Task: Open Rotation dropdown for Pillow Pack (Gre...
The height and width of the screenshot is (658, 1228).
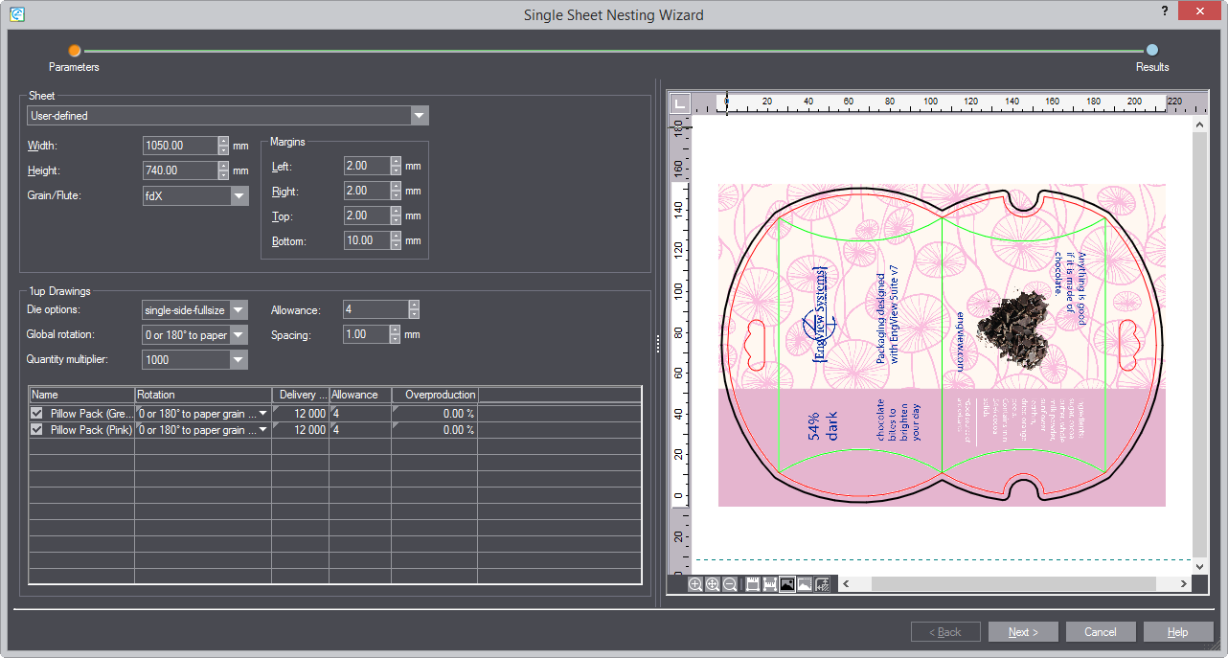Action: pos(263,414)
